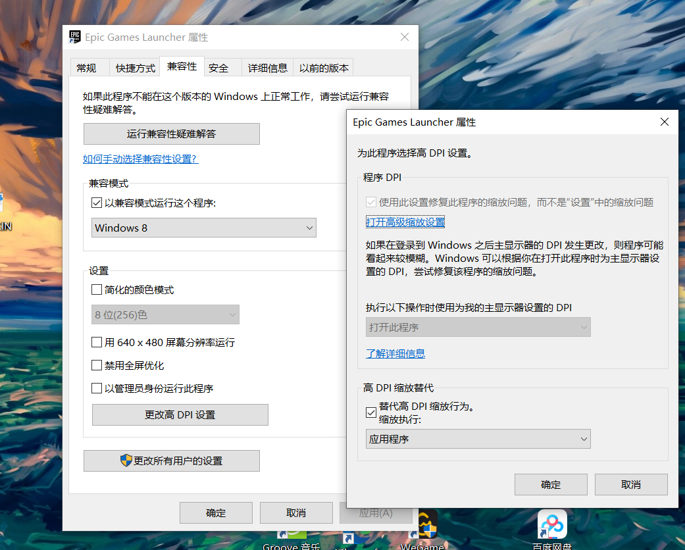Click 确定 in the compatibility properties window
Screen dimensions: 685x550
click(x=216, y=513)
